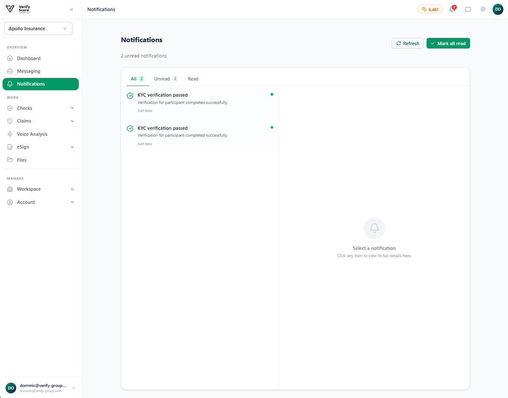Viewport: 508px width, 398px height.
Task: Click the Checks shield icon
Action: coord(10,108)
